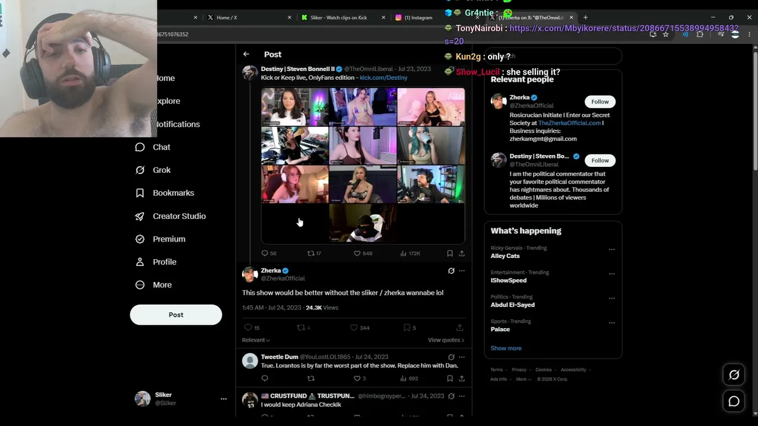This screenshot has height=426, width=758.
Task: Open more options for Abdul El-Sayed trend
Action: pyautogui.click(x=612, y=298)
